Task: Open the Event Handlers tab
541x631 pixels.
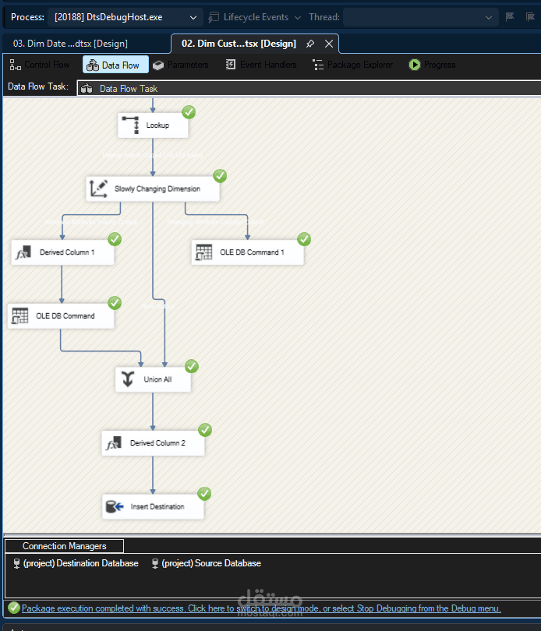Action: point(261,65)
